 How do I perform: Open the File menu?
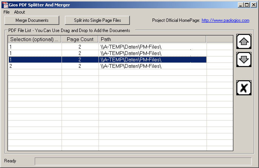(7, 12)
